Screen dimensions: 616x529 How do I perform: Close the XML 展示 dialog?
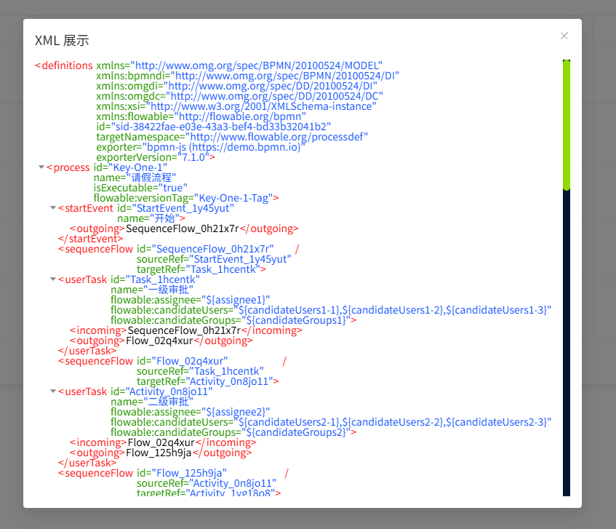[x=564, y=35]
